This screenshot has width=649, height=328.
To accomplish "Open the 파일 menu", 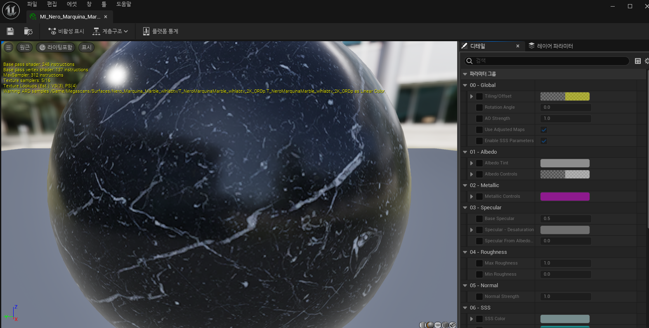I will tap(32, 4).
